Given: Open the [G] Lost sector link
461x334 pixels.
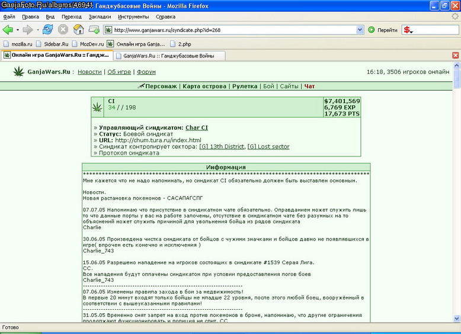Looking at the screenshot, I should (268, 147).
